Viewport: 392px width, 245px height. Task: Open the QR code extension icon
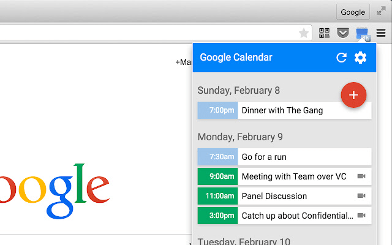click(x=325, y=33)
